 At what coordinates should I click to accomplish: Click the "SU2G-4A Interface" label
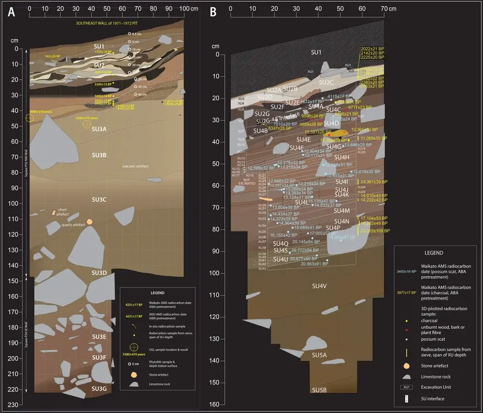278,118
